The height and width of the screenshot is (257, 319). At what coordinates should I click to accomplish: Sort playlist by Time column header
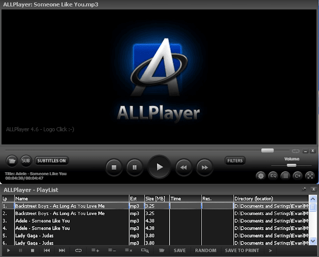pos(185,199)
